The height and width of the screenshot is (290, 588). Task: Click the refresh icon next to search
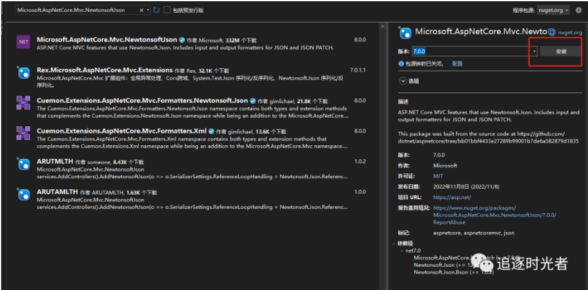click(x=157, y=10)
